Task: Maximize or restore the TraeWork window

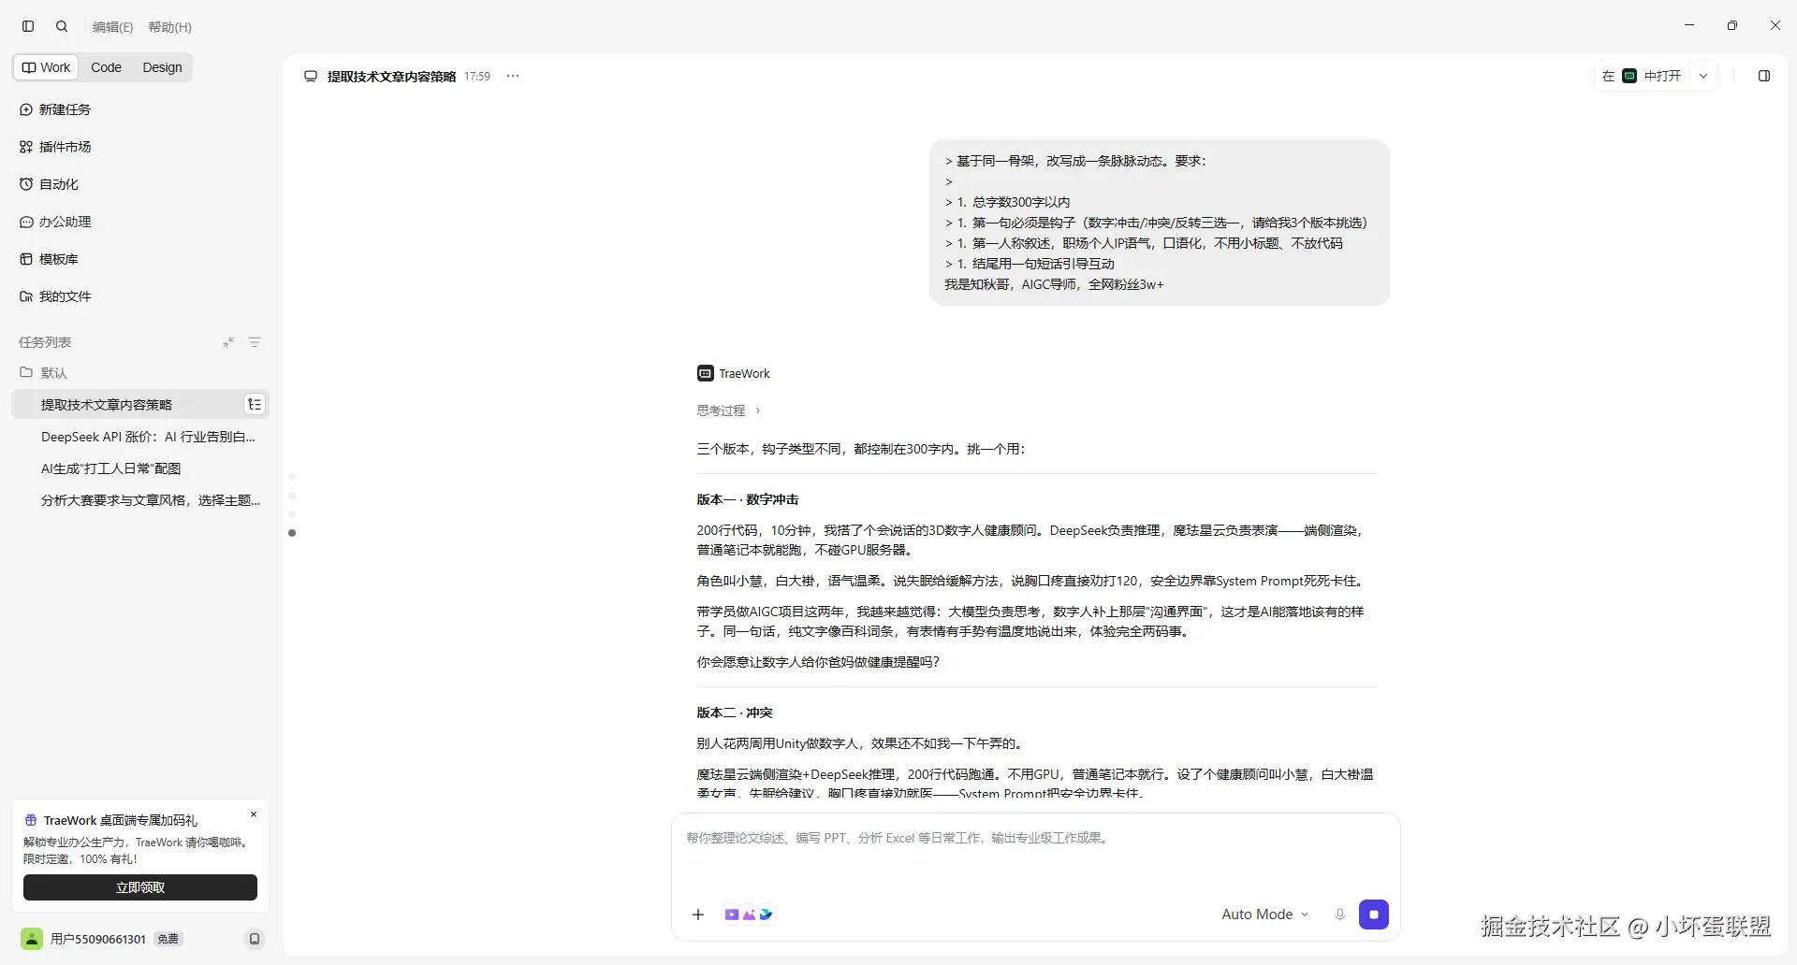Action: pos(1732,25)
